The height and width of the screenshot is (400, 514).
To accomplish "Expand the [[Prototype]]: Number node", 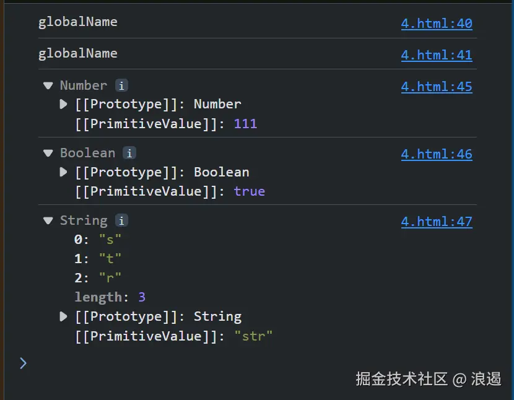I will [63, 104].
